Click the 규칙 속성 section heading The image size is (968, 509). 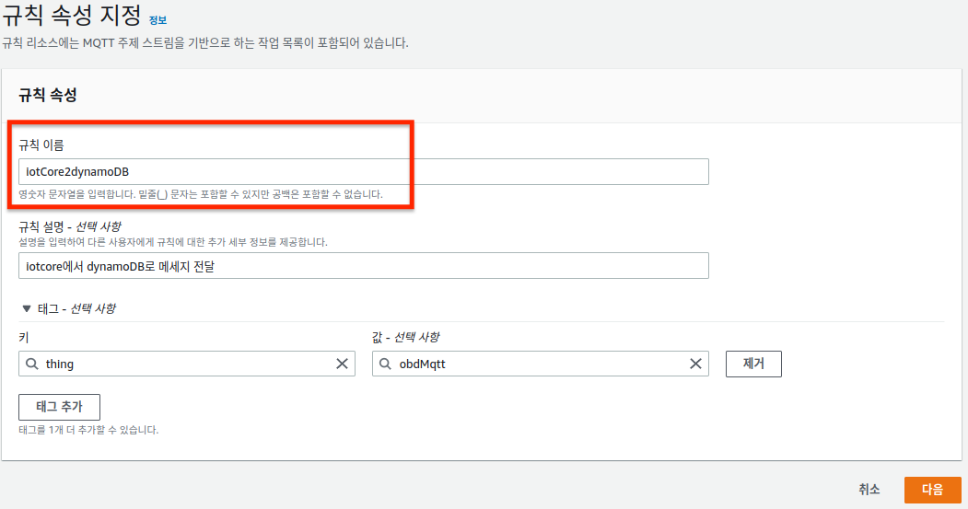point(48,95)
